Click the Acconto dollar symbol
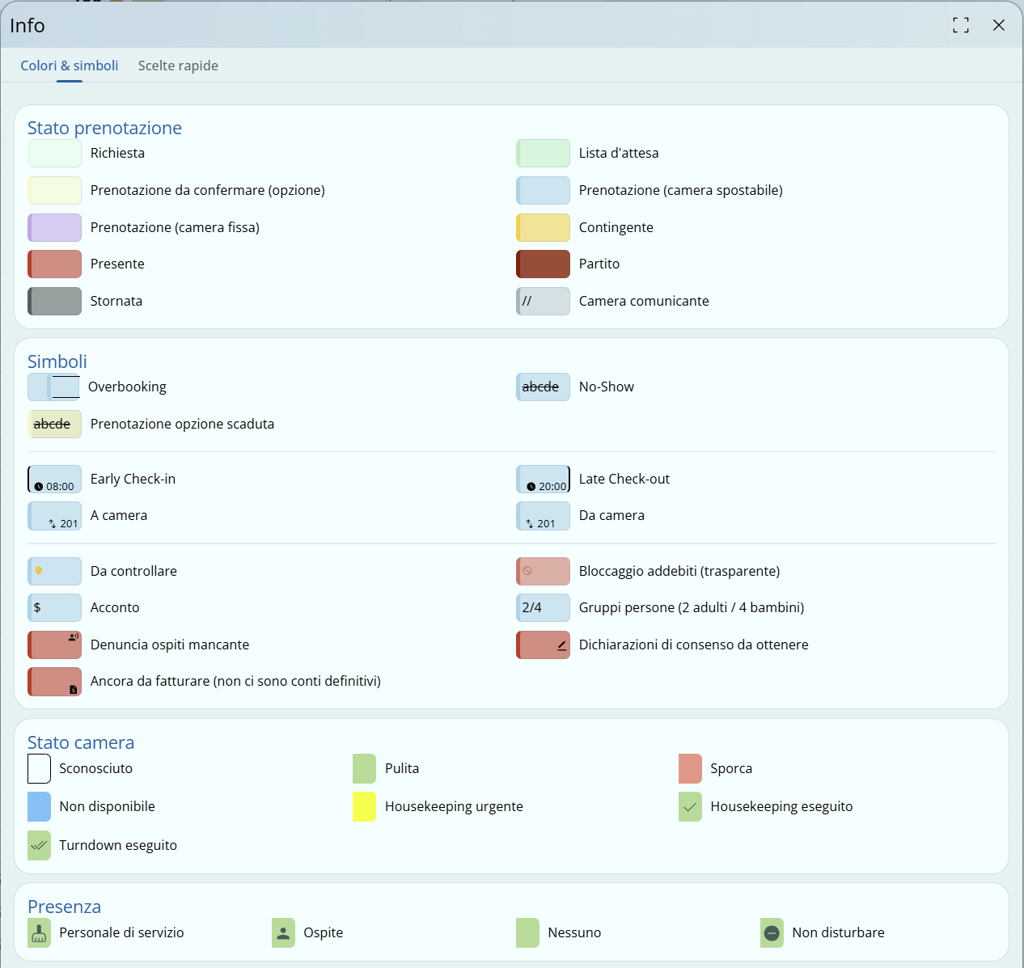Viewport: 1024px width, 968px height. [37, 607]
